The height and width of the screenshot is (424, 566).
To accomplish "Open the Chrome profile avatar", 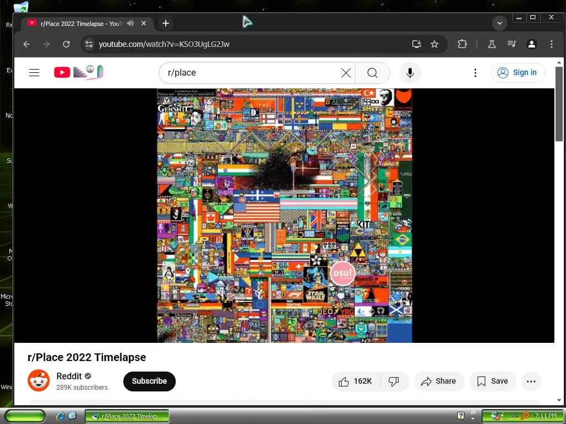I will tap(531, 44).
